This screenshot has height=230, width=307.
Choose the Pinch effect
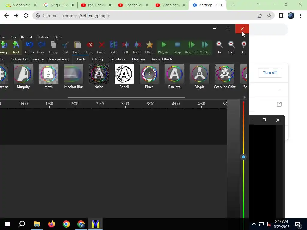(149, 77)
